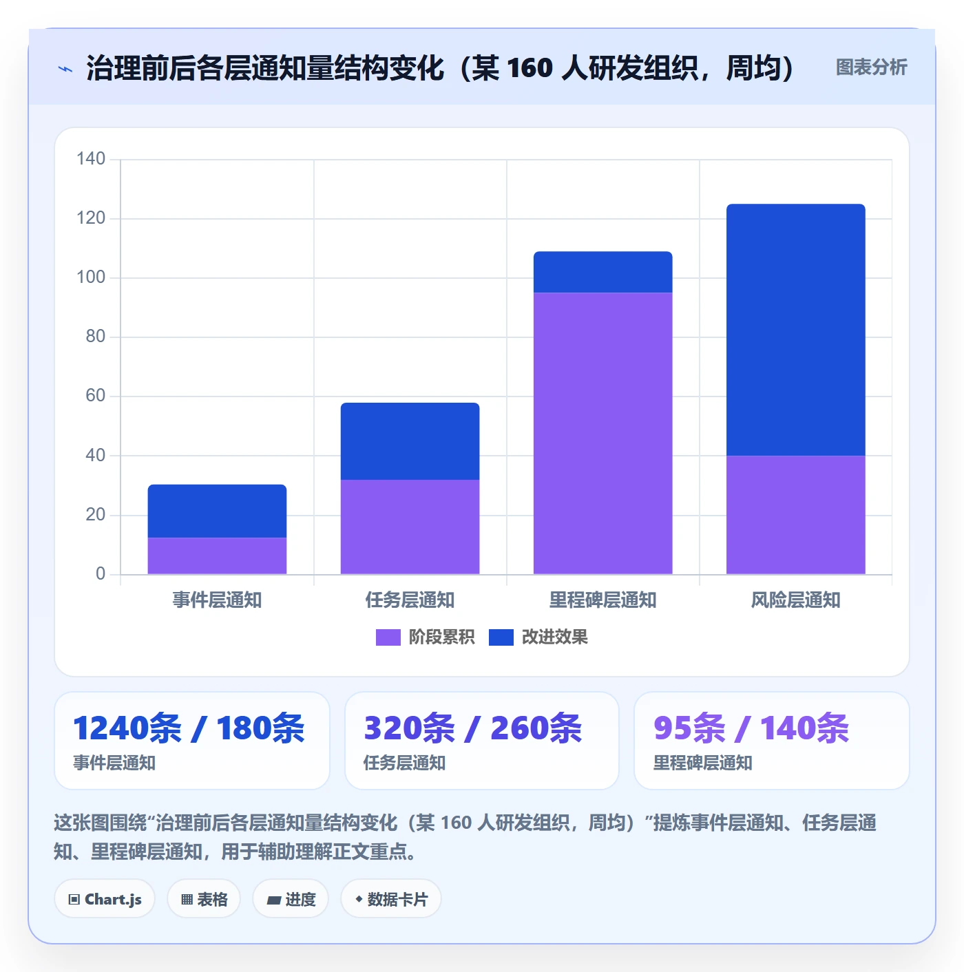Image resolution: width=964 pixels, height=972 pixels.
Task: Click the 事件层通知 x-axis label
Action: (217, 600)
